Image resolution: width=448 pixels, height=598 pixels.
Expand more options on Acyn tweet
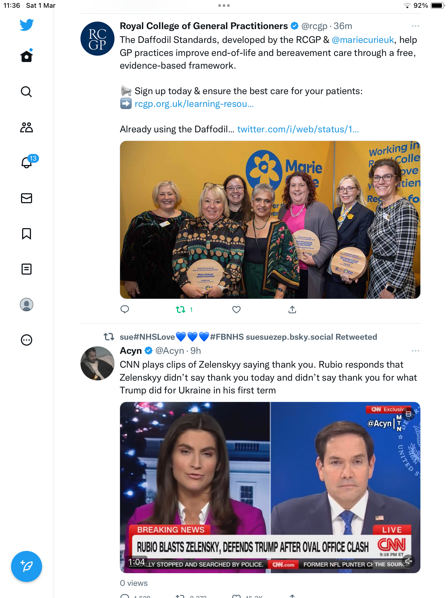click(x=415, y=351)
